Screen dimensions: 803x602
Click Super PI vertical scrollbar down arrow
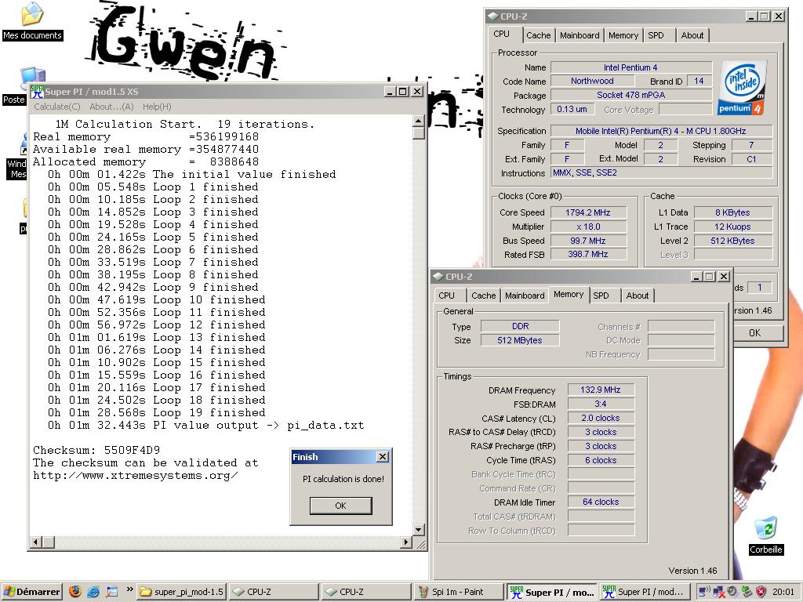[419, 529]
